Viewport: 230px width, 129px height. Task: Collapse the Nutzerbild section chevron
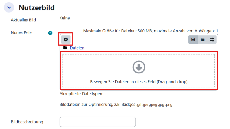point(9,7)
